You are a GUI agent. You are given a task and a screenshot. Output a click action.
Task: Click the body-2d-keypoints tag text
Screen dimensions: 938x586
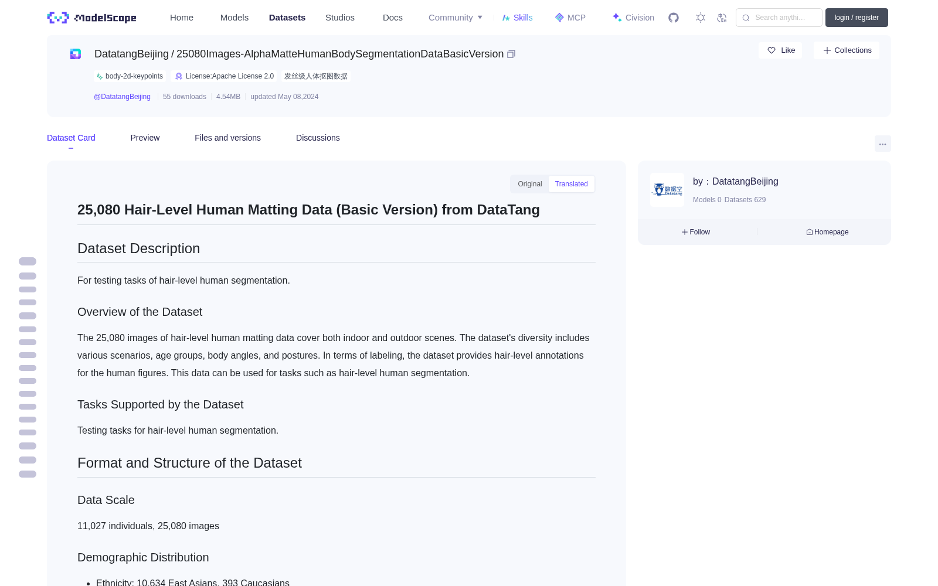[x=134, y=76]
